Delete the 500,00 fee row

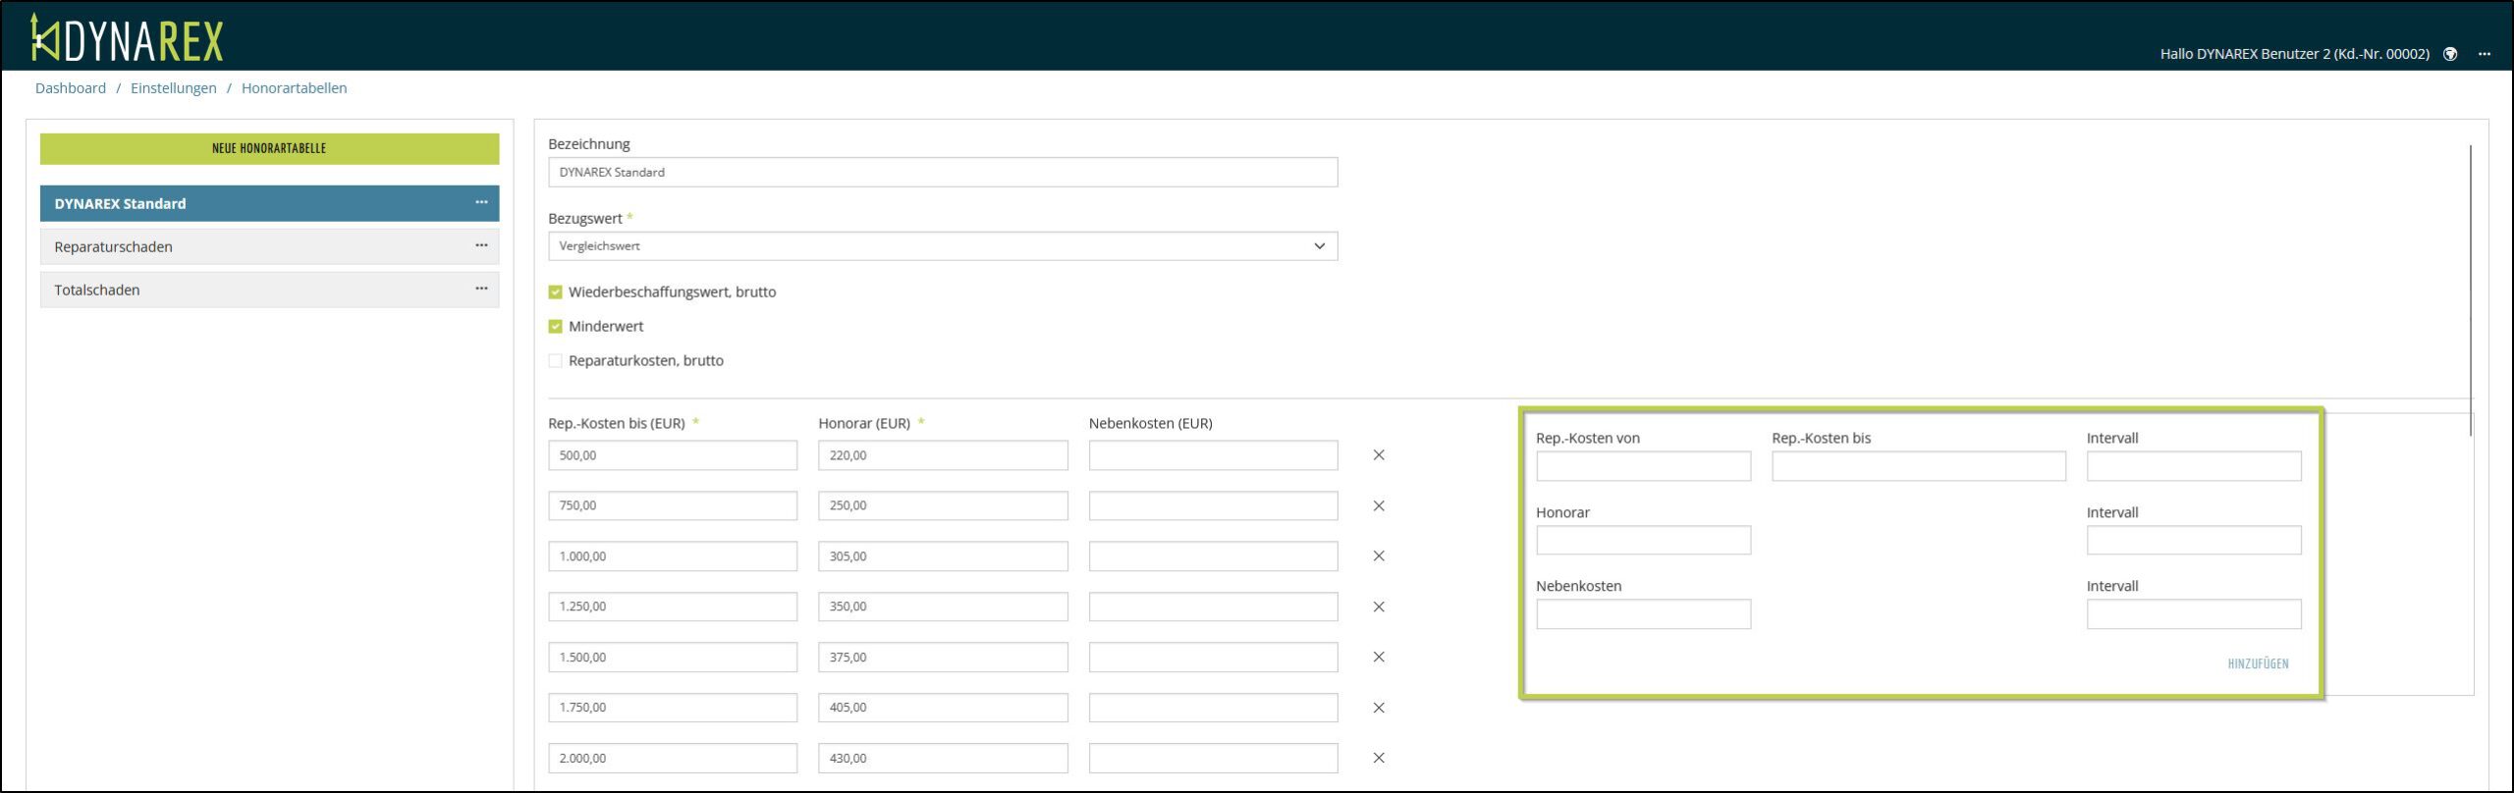click(1379, 455)
